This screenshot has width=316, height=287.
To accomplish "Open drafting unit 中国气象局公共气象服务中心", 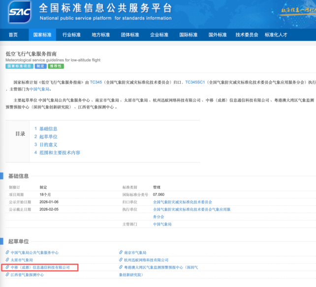I will (x=34, y=252).
